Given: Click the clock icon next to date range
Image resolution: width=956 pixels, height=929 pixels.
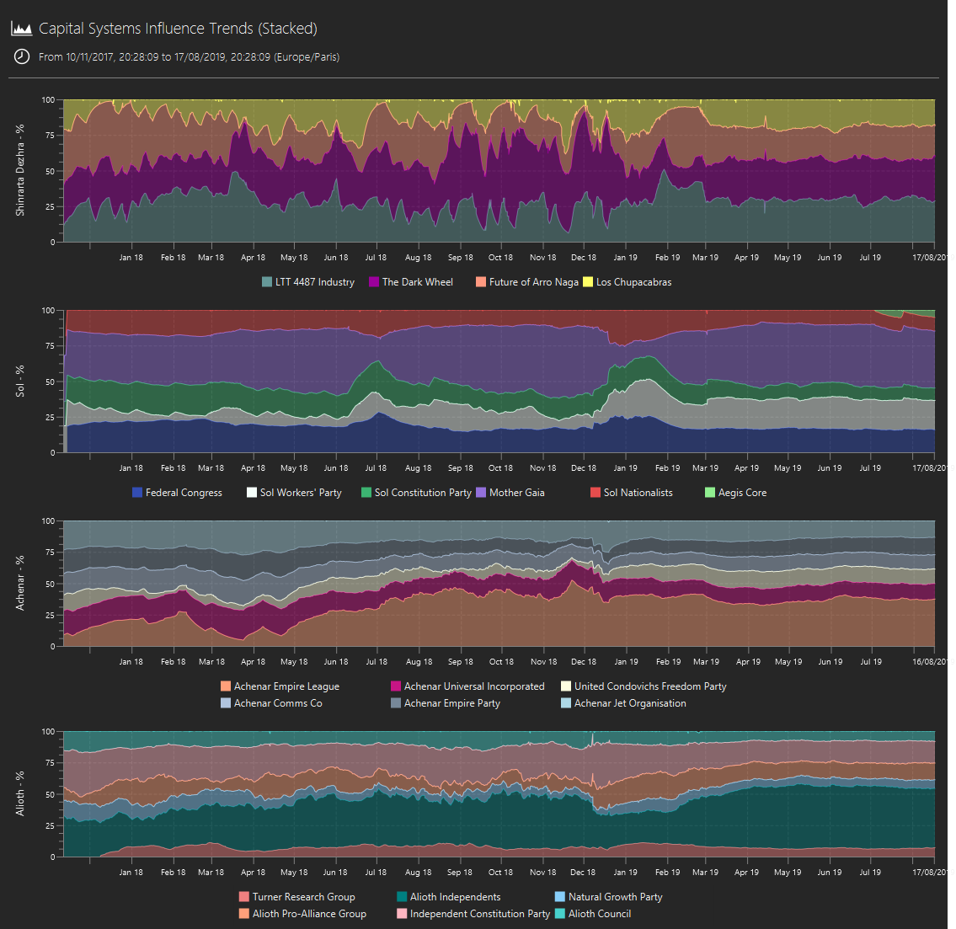Looking at the screenshot, I should click(21, 56).
